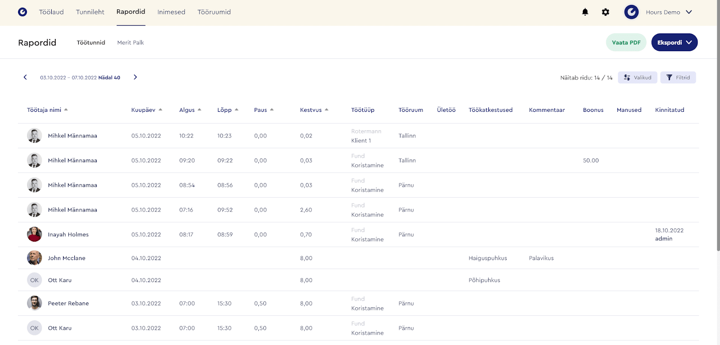Click the Töökatkestused column header

[x=490, y=110]
